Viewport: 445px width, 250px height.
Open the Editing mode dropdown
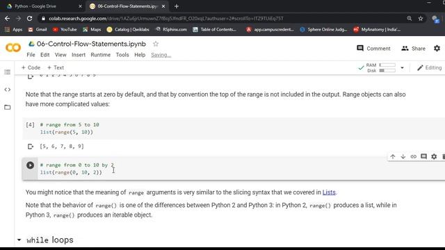(x=429, y=68)
